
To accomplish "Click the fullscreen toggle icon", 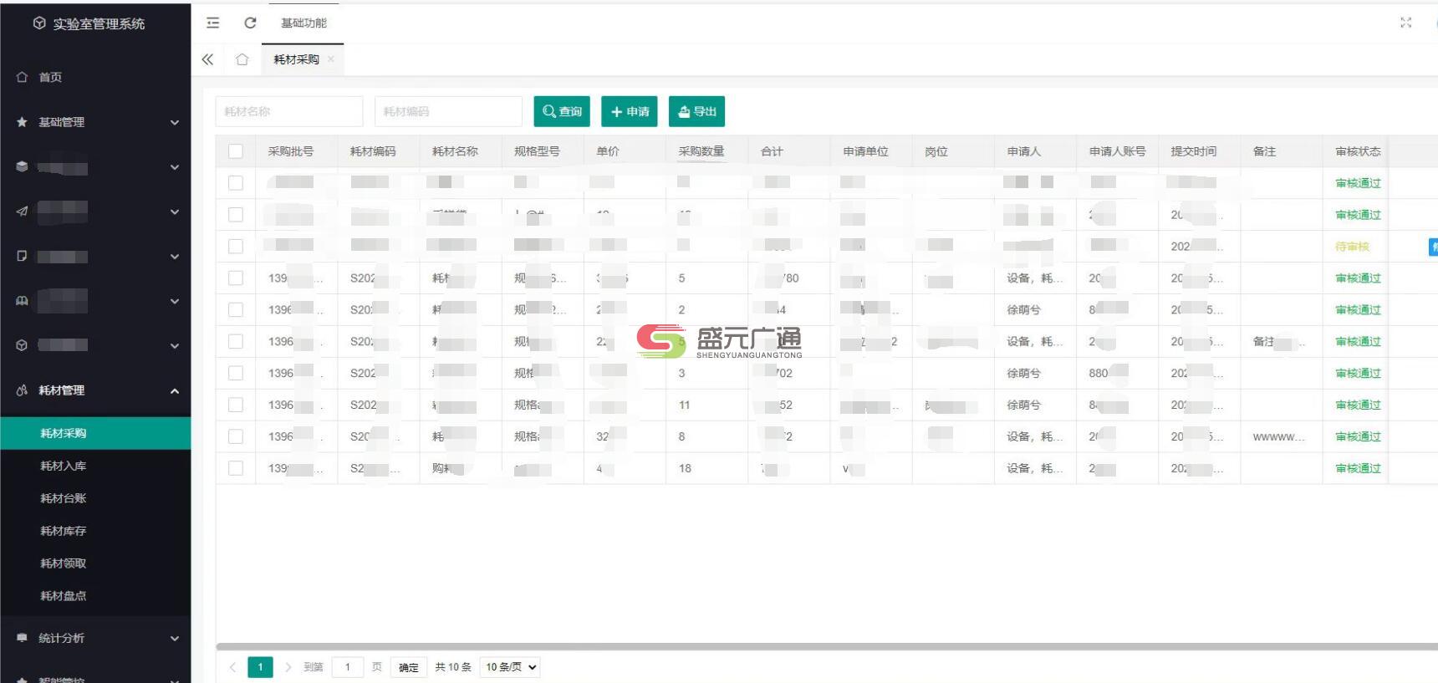I will click(1405, 23).
